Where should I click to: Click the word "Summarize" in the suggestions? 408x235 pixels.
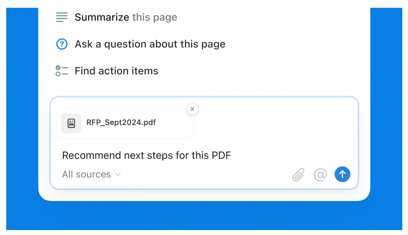click(x=102, y=17)
